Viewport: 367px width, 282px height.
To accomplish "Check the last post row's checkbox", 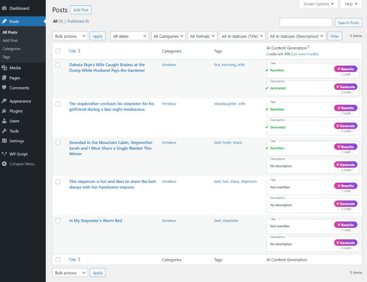I will click(x=58, y=221).
